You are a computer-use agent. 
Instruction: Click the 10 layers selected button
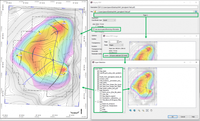pos(118,56)
